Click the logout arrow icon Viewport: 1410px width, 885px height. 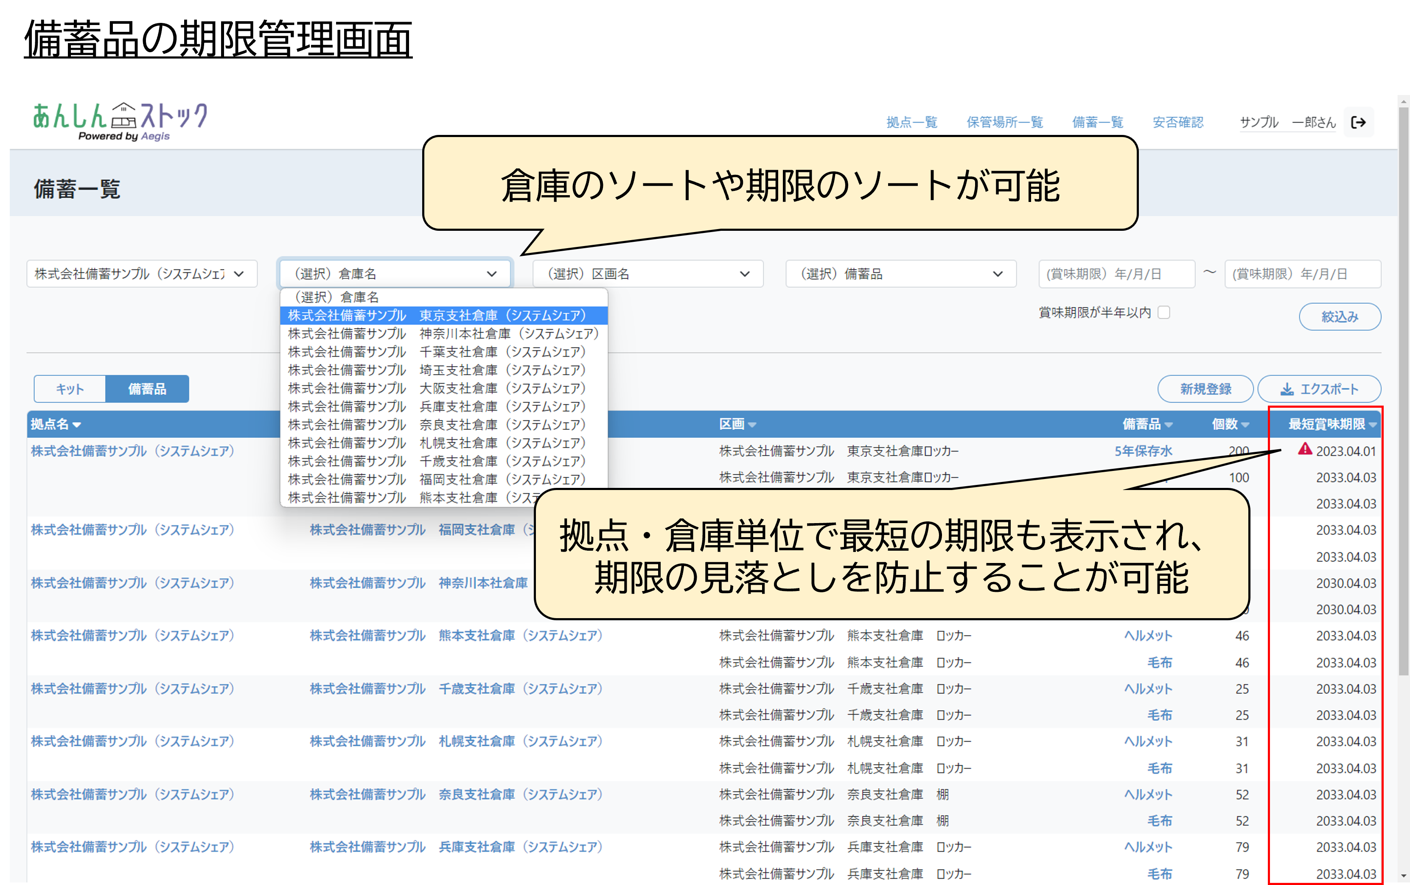pyautogui.click(x=1358, y=122)
